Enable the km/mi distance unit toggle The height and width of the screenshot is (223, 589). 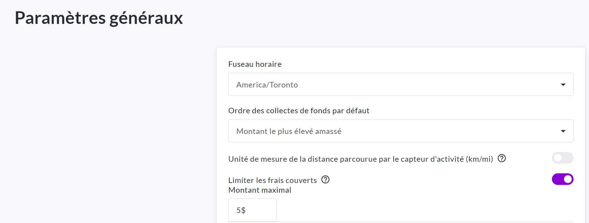562,158
